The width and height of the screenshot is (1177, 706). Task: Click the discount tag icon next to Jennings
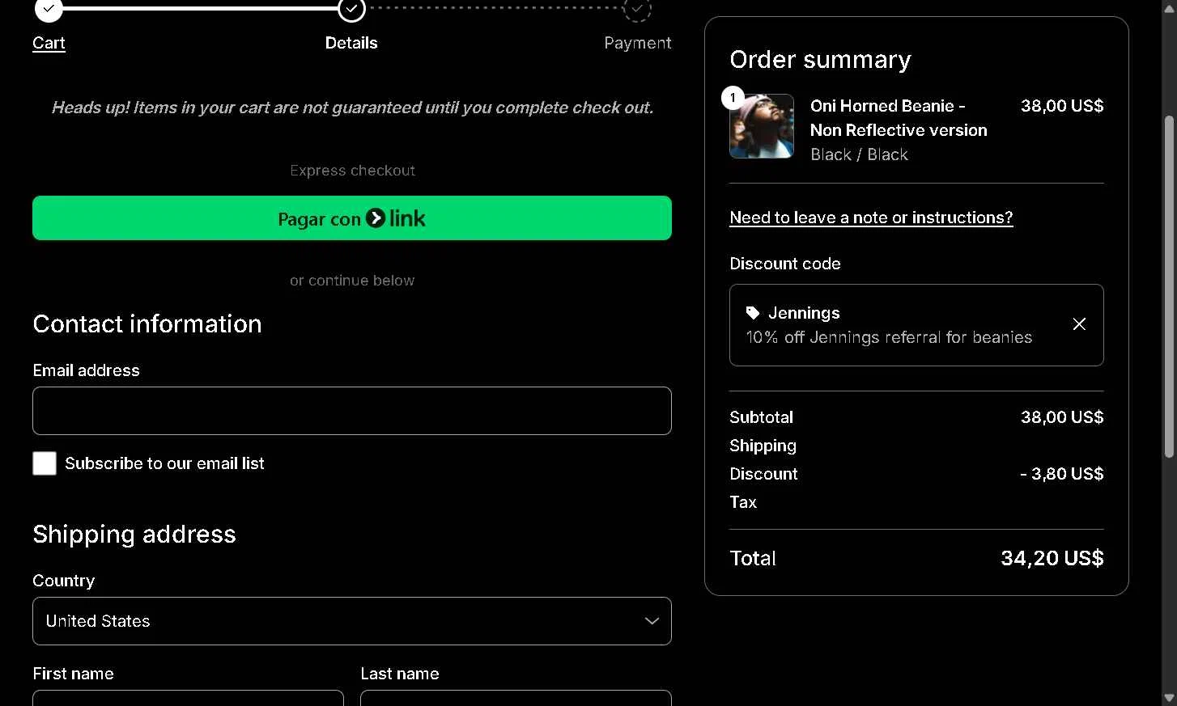coord(753,313)
